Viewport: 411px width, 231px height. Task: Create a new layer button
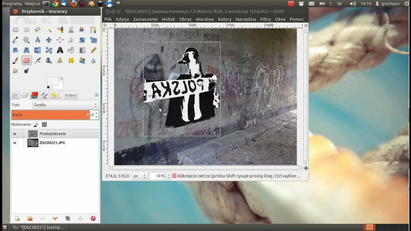(x=17, y=218)
